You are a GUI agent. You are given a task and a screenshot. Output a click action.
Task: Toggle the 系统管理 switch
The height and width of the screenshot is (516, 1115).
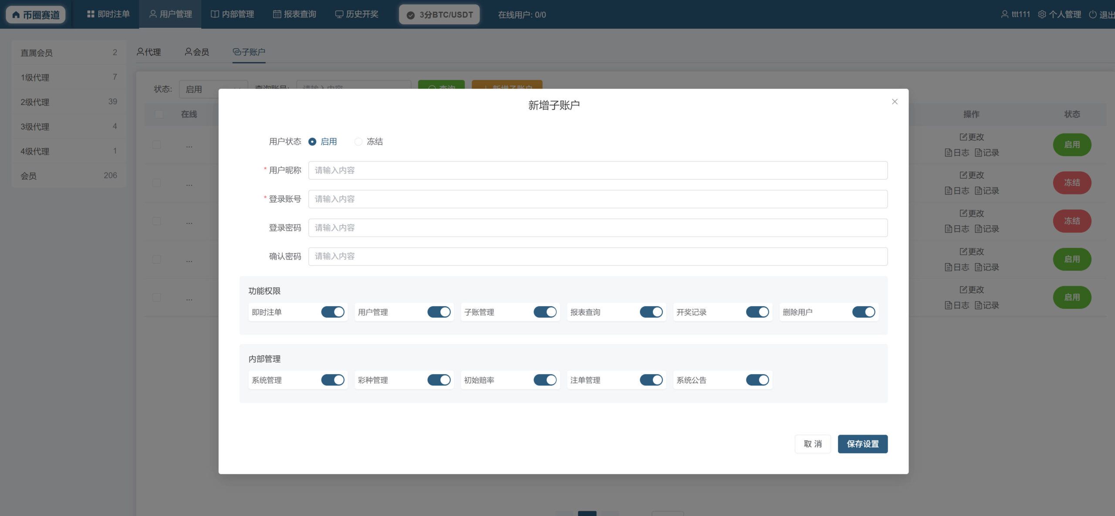[333, 380]
